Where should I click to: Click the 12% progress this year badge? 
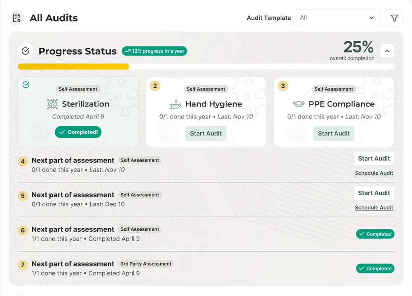pyautogui.click(x=155, y=51)
